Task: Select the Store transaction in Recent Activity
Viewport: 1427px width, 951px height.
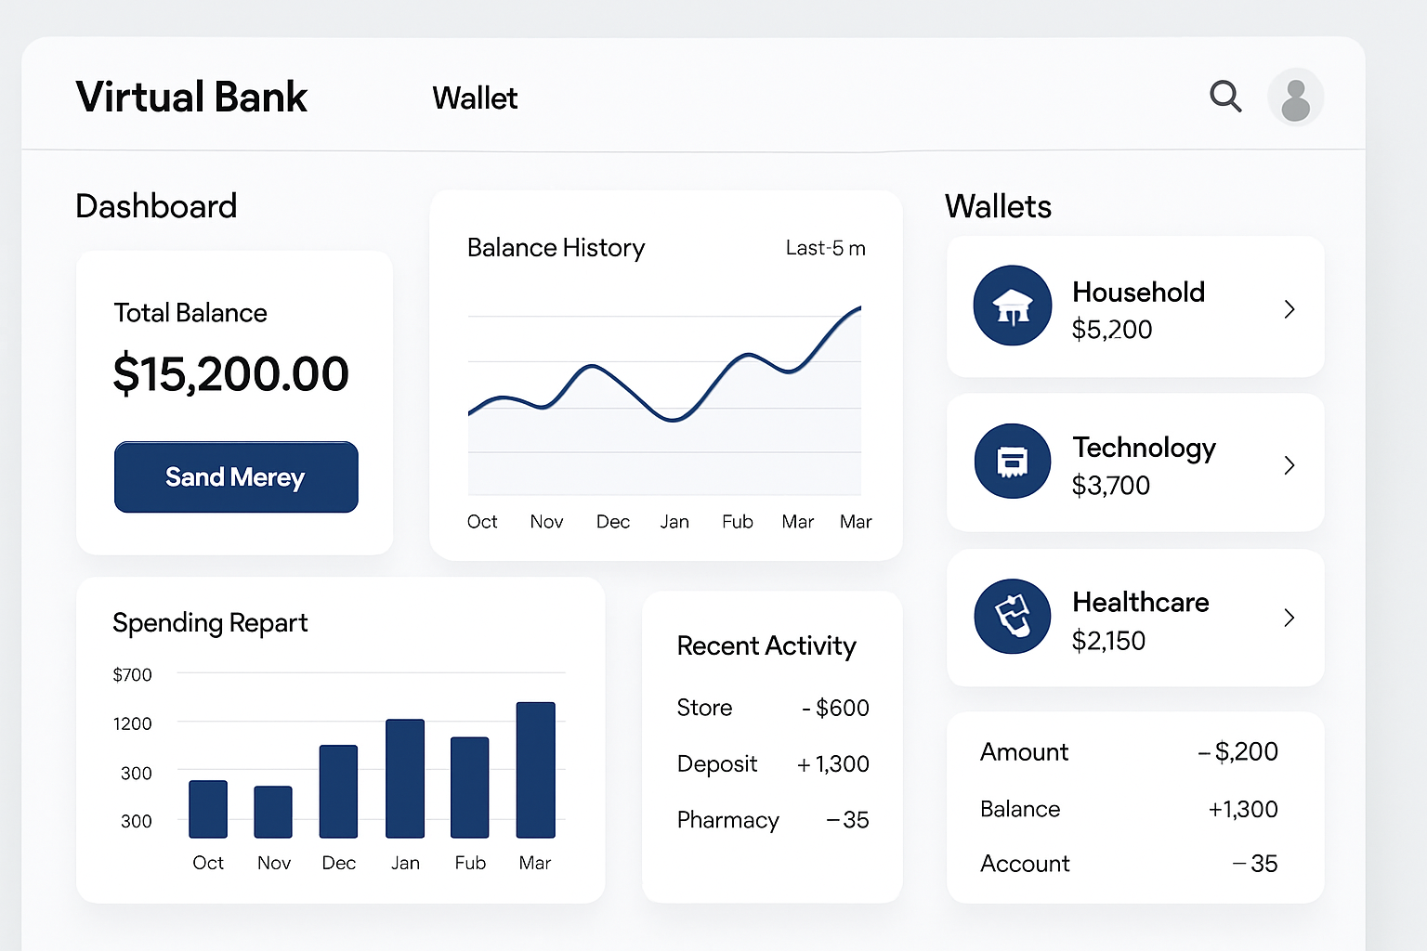Action: click(x=772, y=708)
